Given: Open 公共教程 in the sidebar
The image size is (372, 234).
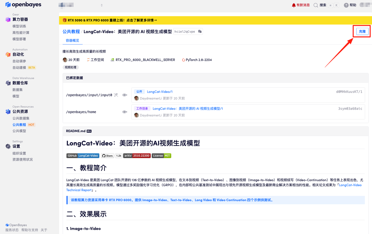Looking at the screenshot, I should click(19, 124).
